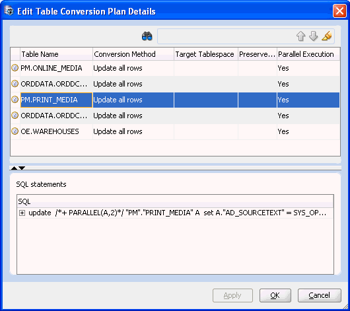Click the status icon beside PM.ONLINE_MEDIA
The height and width of the screenshot is (311, 350).
15,68
